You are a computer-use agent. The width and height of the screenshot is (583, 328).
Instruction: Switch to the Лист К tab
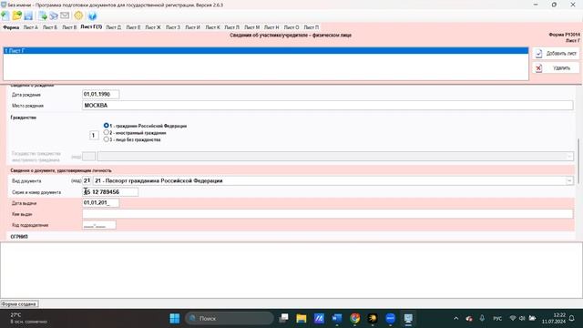click(212, 27)
